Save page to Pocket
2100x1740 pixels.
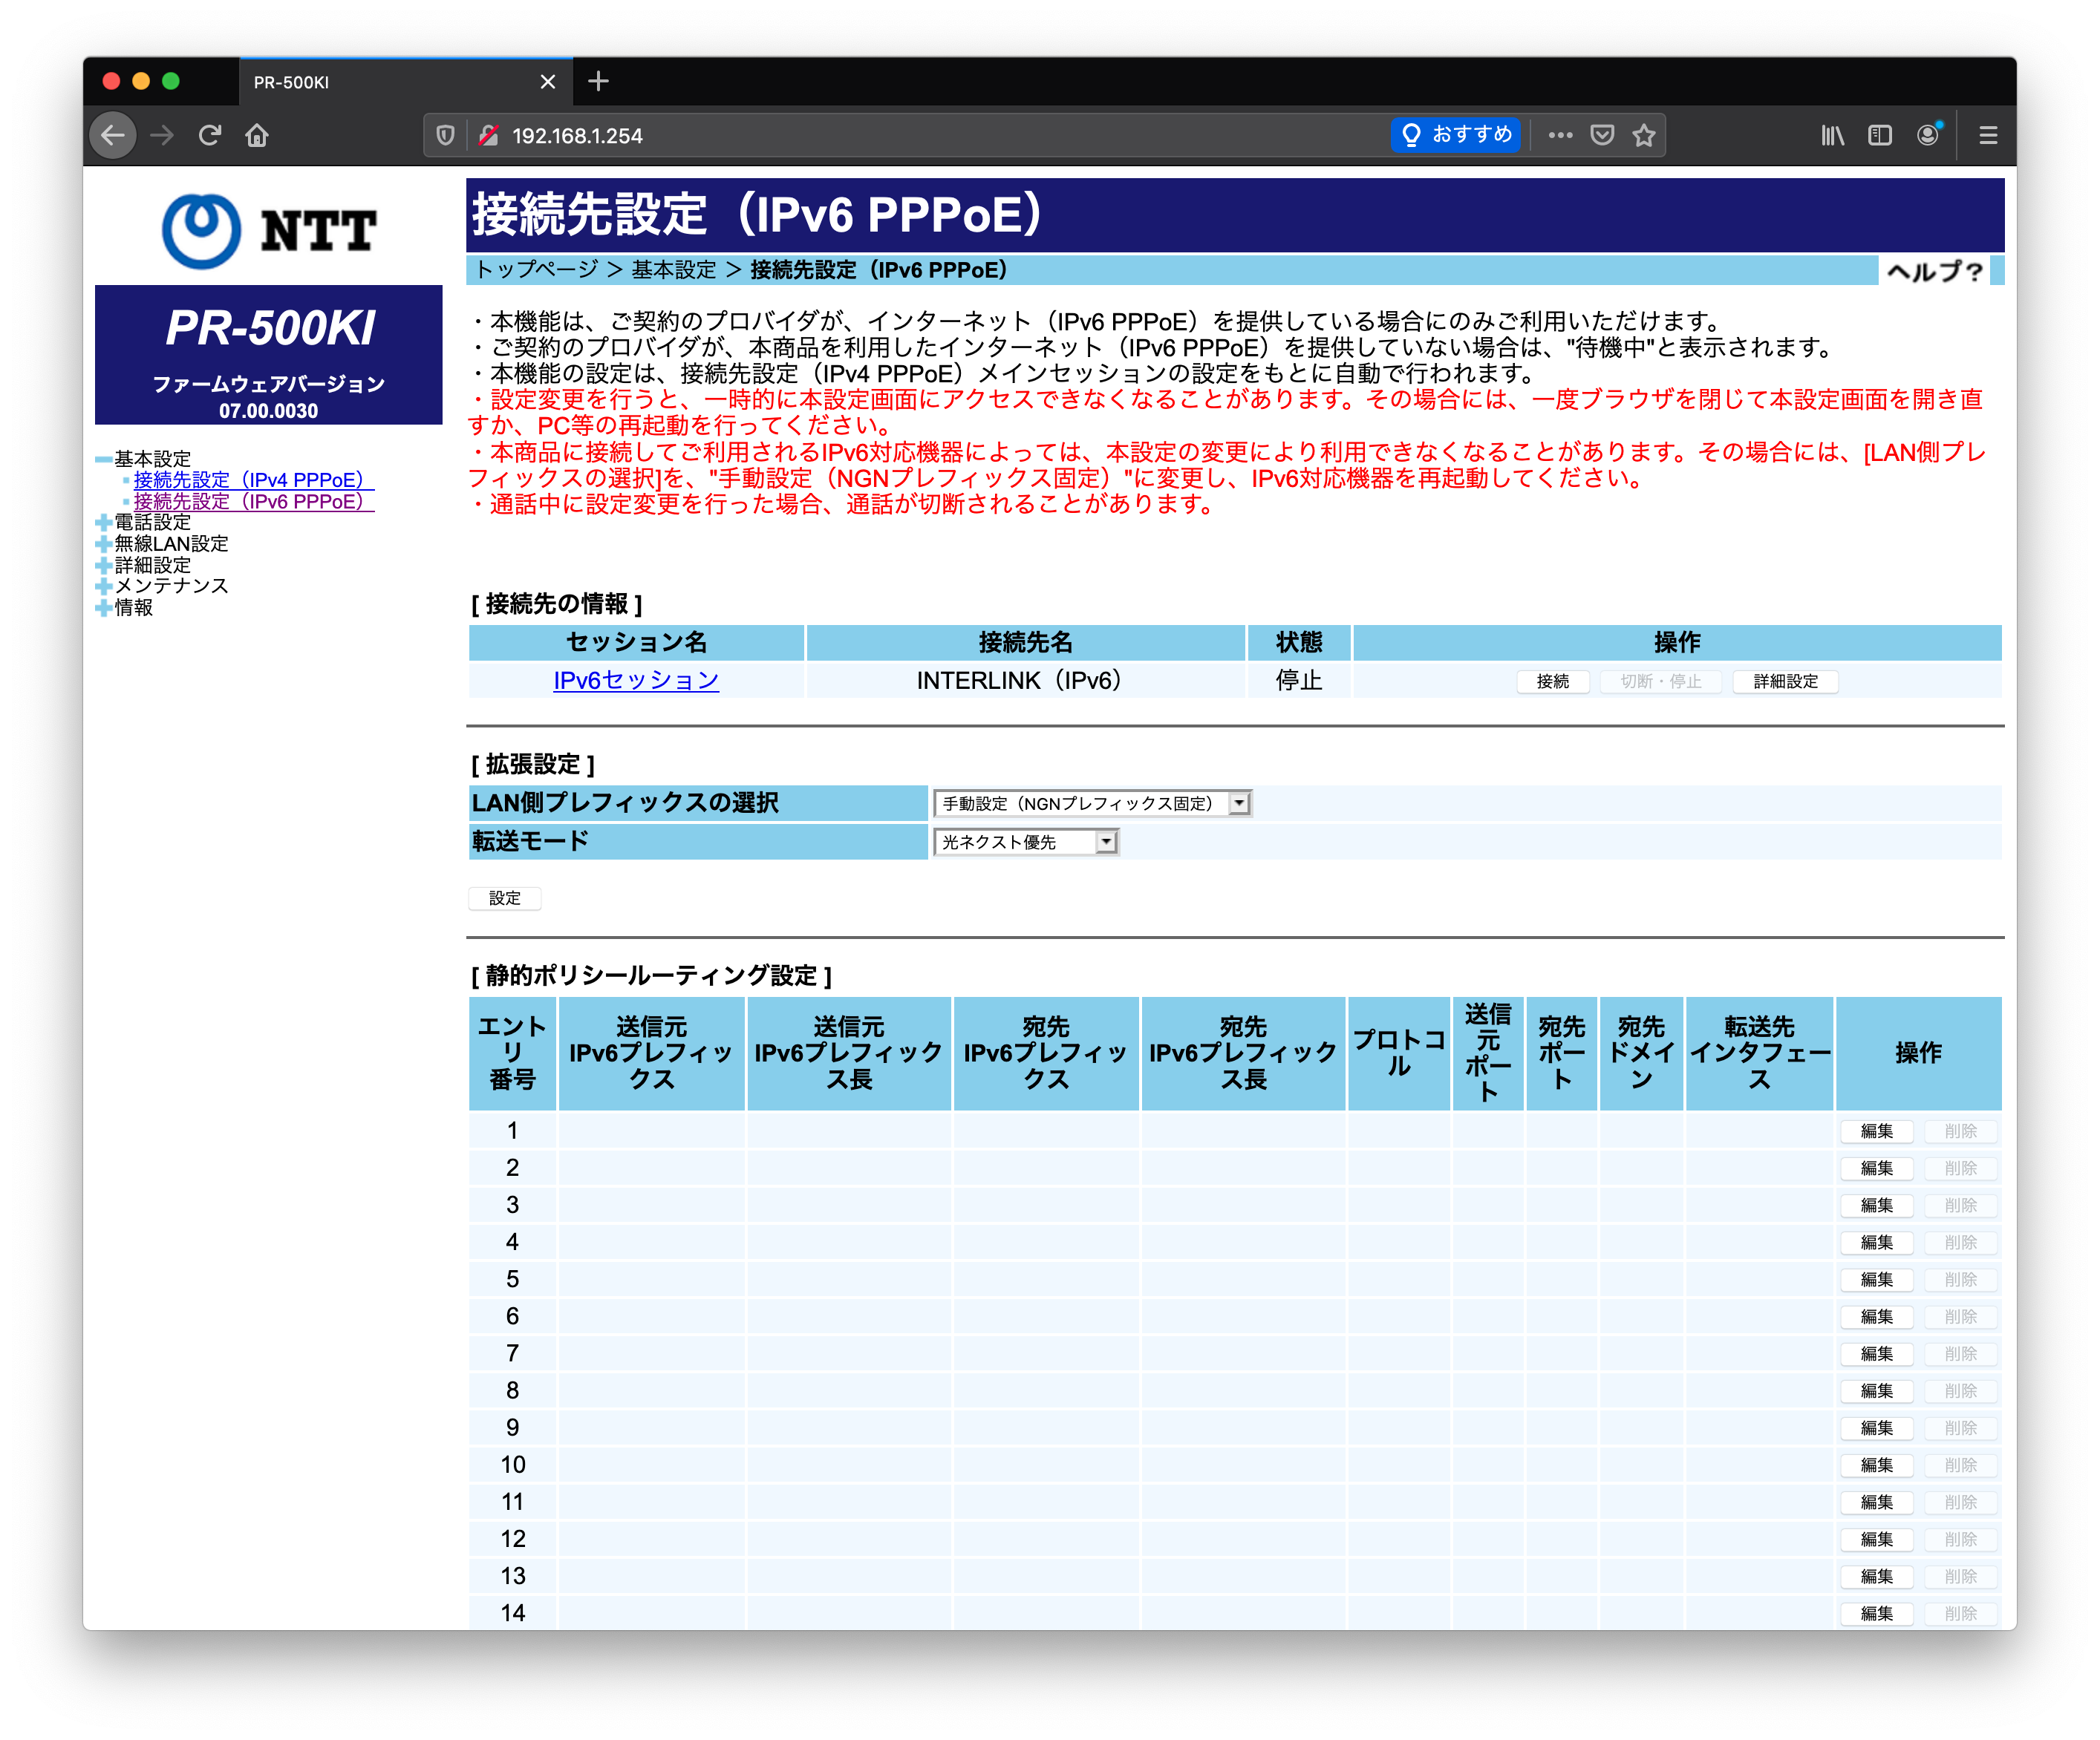[x=1602, y=135]
